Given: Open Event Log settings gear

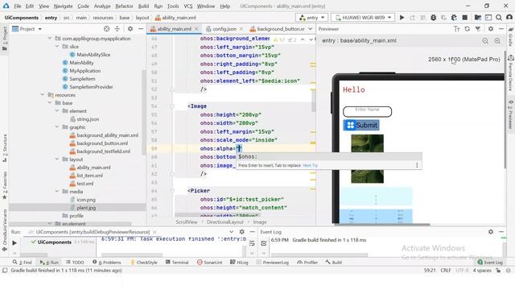Looking at the screenshot, I should (x=491, y=232).
